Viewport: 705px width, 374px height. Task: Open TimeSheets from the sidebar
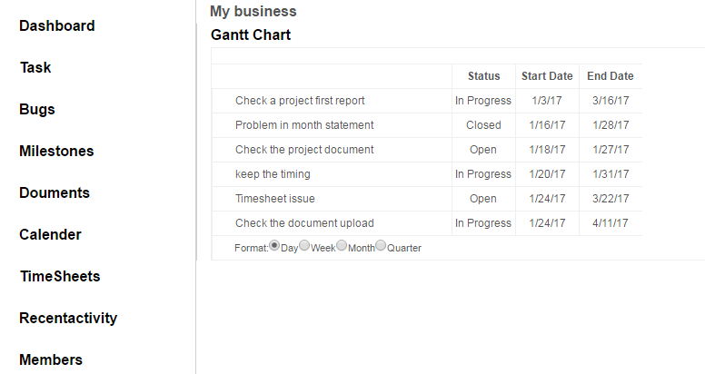pos(60,277)
